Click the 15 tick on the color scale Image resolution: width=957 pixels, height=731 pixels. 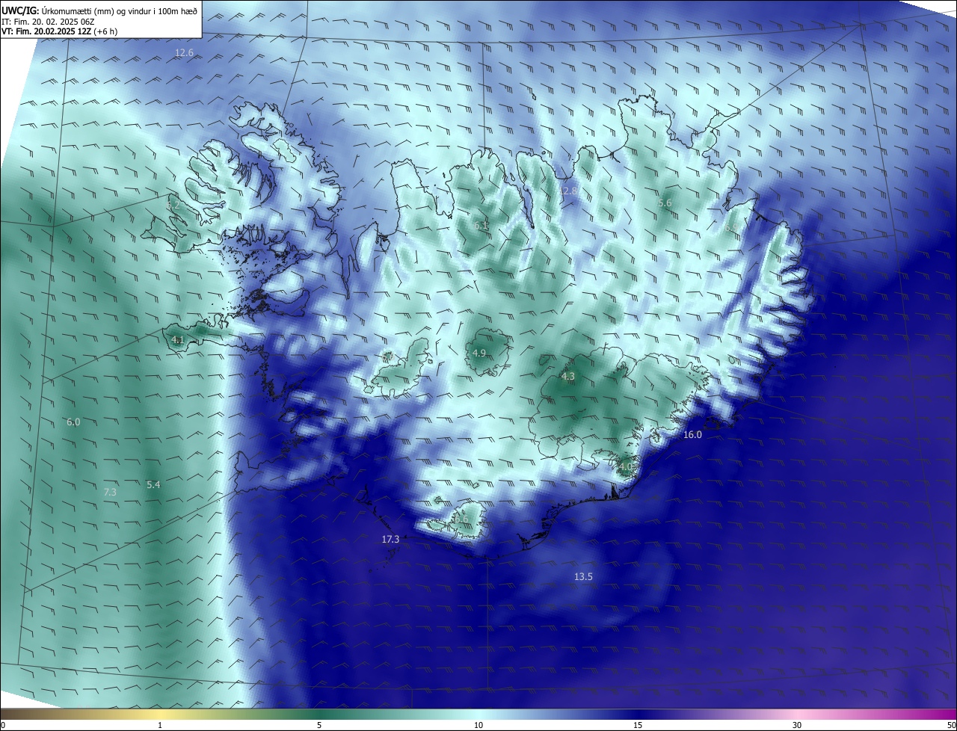[x=638, y=726]
